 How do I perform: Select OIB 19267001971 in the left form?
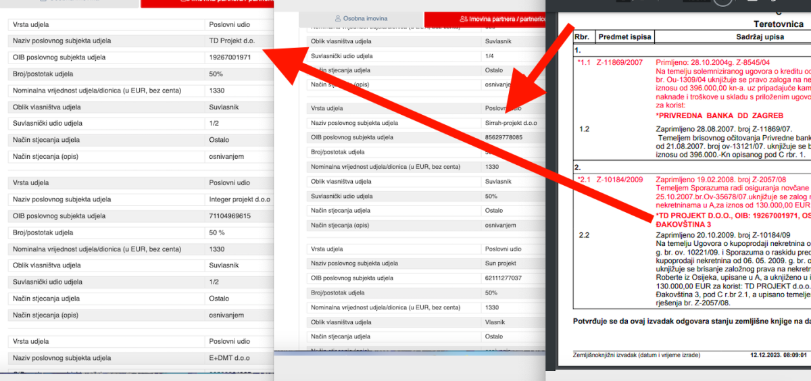tap(230, 57)
